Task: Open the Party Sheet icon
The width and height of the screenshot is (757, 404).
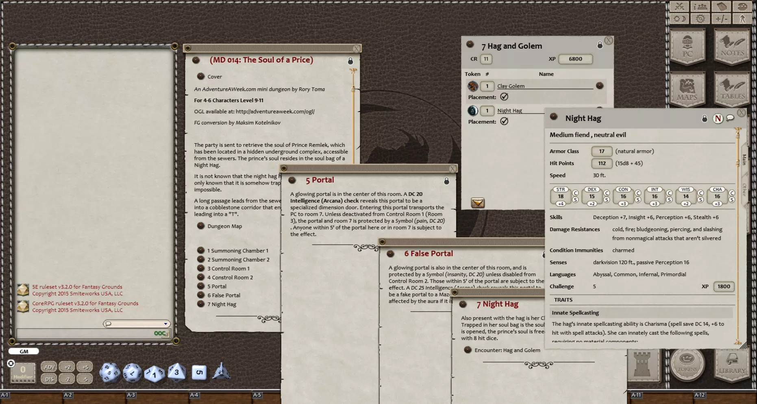Action: click(700, 6)
